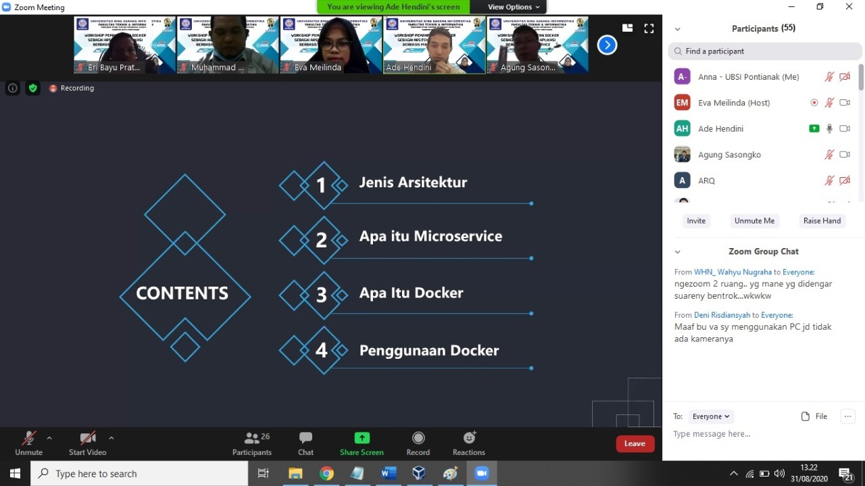Click the Raise Hand button
This screenshot has width=865, height=486.
822,221
